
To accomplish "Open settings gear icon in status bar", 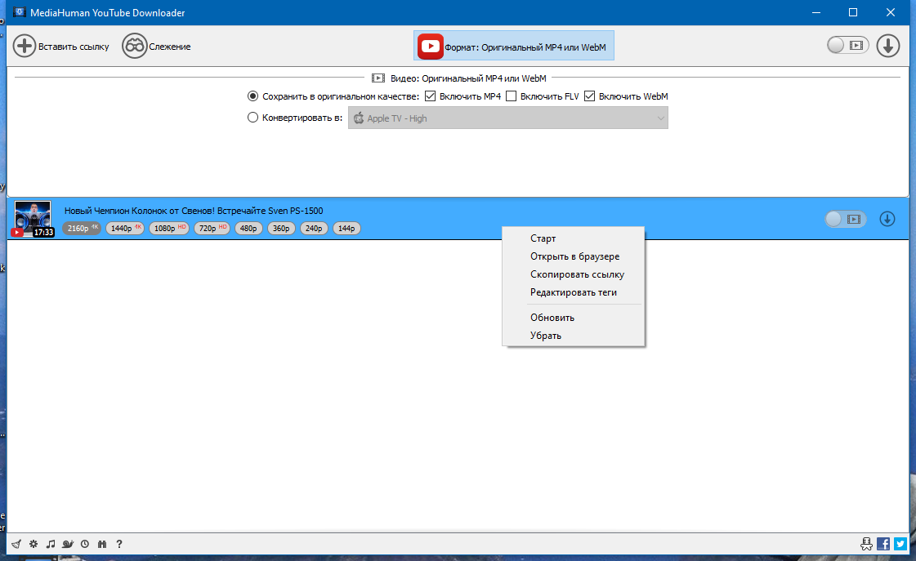I will (x=34, y=544).
